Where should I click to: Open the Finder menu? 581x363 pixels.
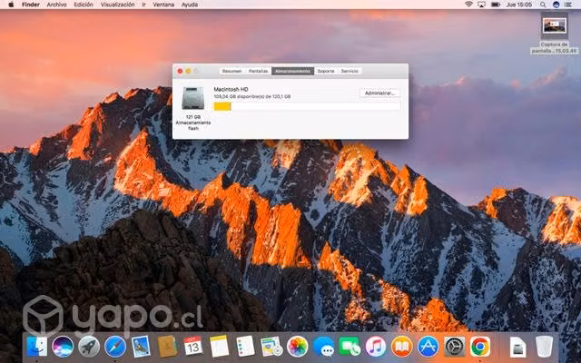31,5
